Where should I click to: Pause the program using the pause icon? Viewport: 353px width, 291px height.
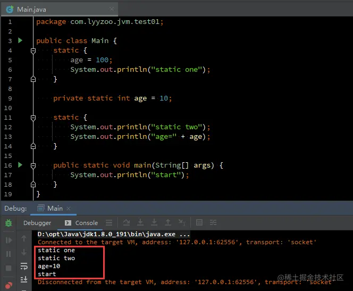[9, 254]
